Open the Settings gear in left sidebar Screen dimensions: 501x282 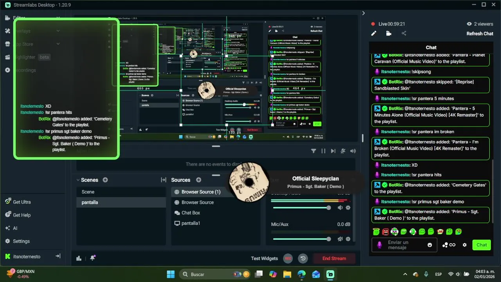pos(8,241)
